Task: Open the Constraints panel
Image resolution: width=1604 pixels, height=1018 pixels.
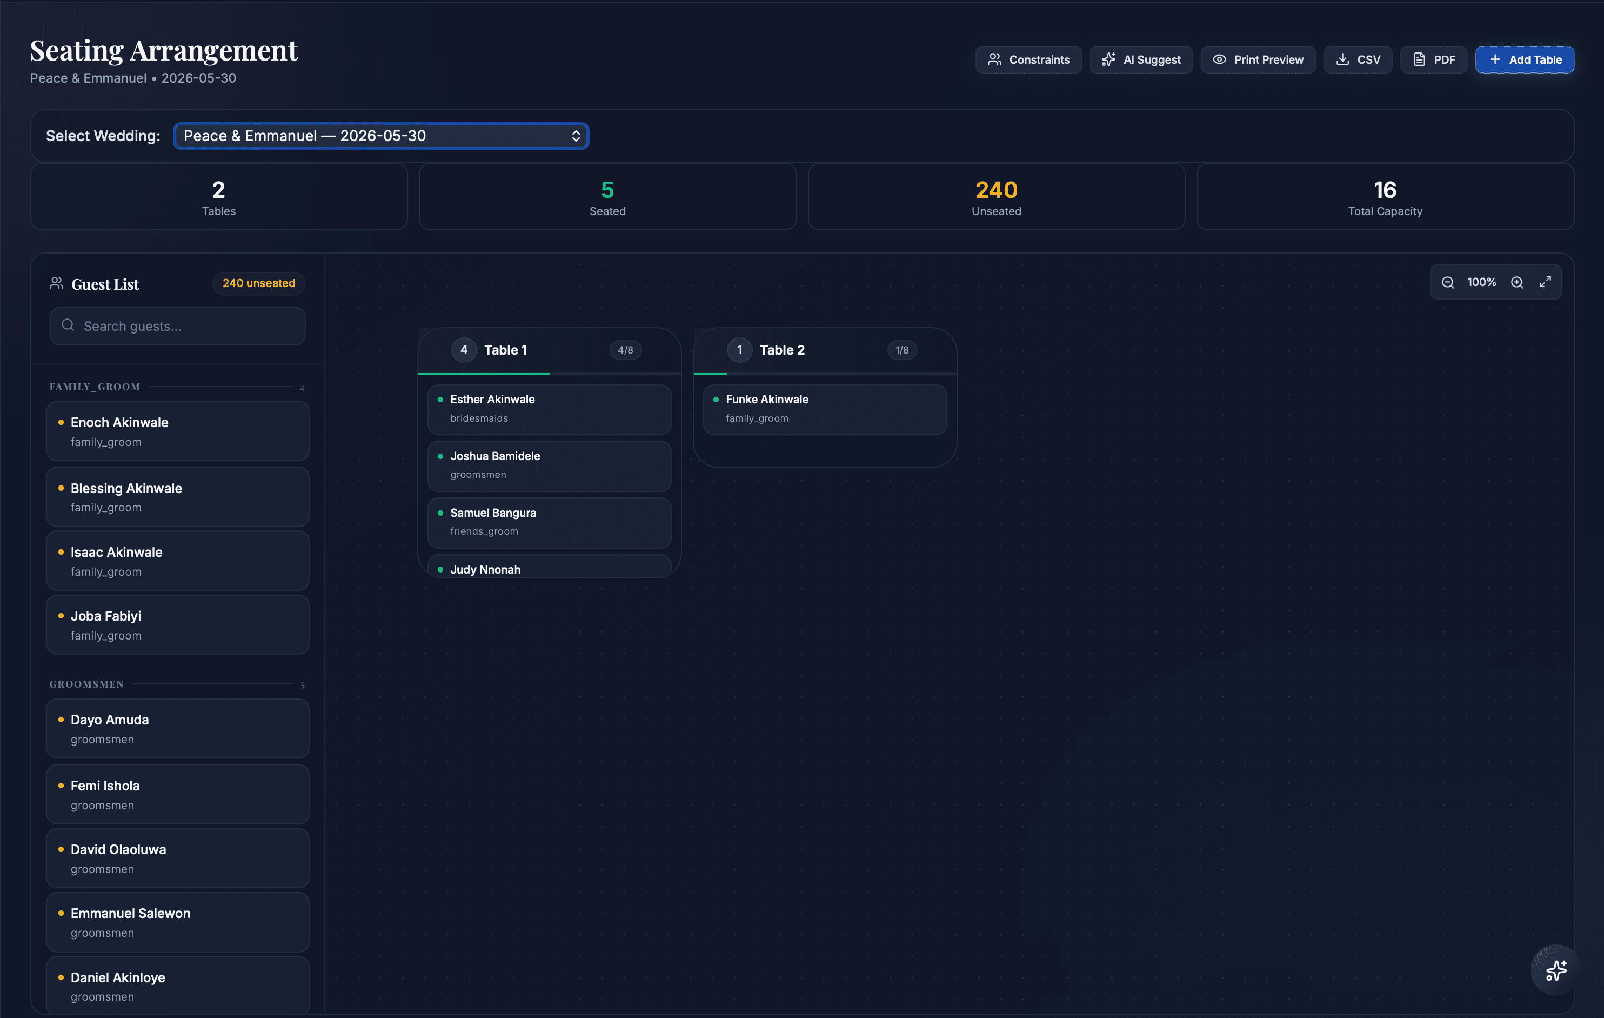Action: coord(1028,59)
